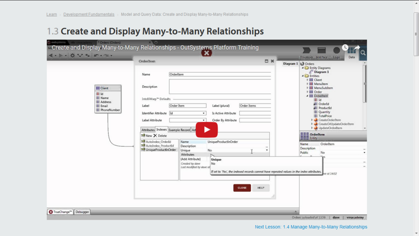
Task: Open Development Fundamentals breadcrumb link
Action: tap(89, 14)
